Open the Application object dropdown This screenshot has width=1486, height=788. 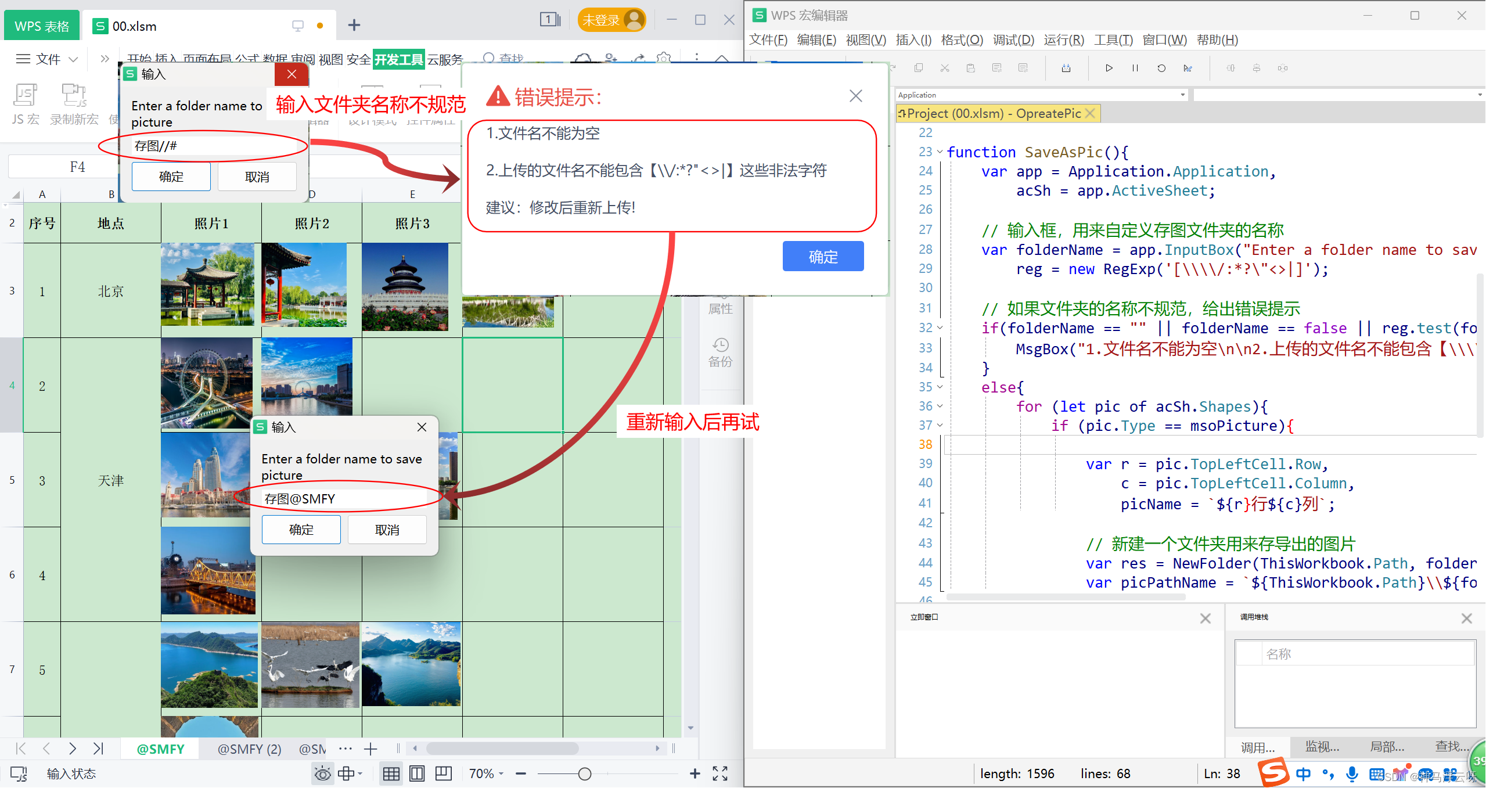[1182, 95]
